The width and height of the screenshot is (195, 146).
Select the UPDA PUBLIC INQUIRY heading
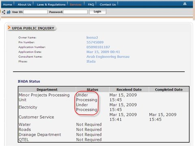click(33, 28)
